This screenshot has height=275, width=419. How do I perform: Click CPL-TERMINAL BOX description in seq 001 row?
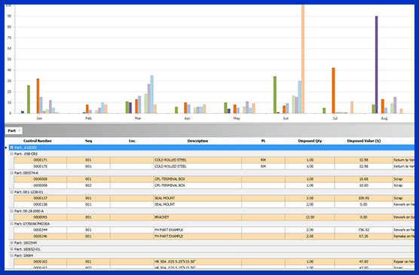coord(197,179)
